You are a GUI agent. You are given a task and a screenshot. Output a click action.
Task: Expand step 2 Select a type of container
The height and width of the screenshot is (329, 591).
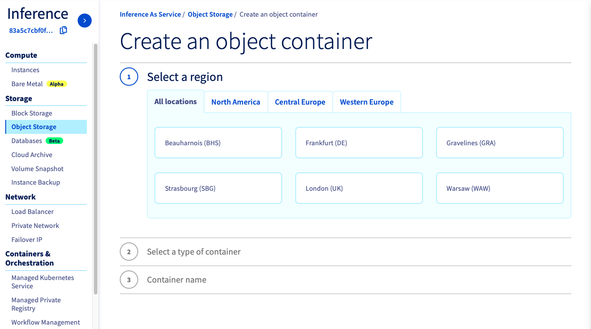click(193, 252)
